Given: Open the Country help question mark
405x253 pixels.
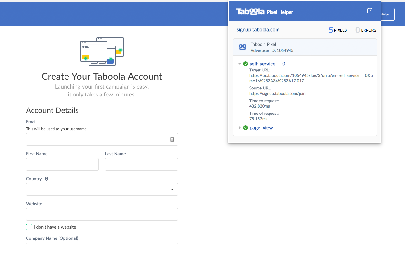Looking at the screenshot, I should click(47, 179).
